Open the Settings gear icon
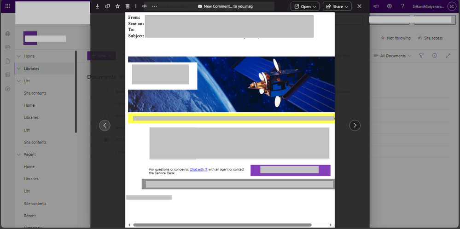 (x=389, y=6)
